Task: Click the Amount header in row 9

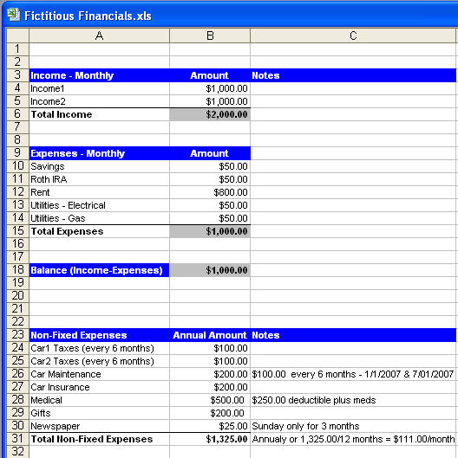Action: coord(210,153)
